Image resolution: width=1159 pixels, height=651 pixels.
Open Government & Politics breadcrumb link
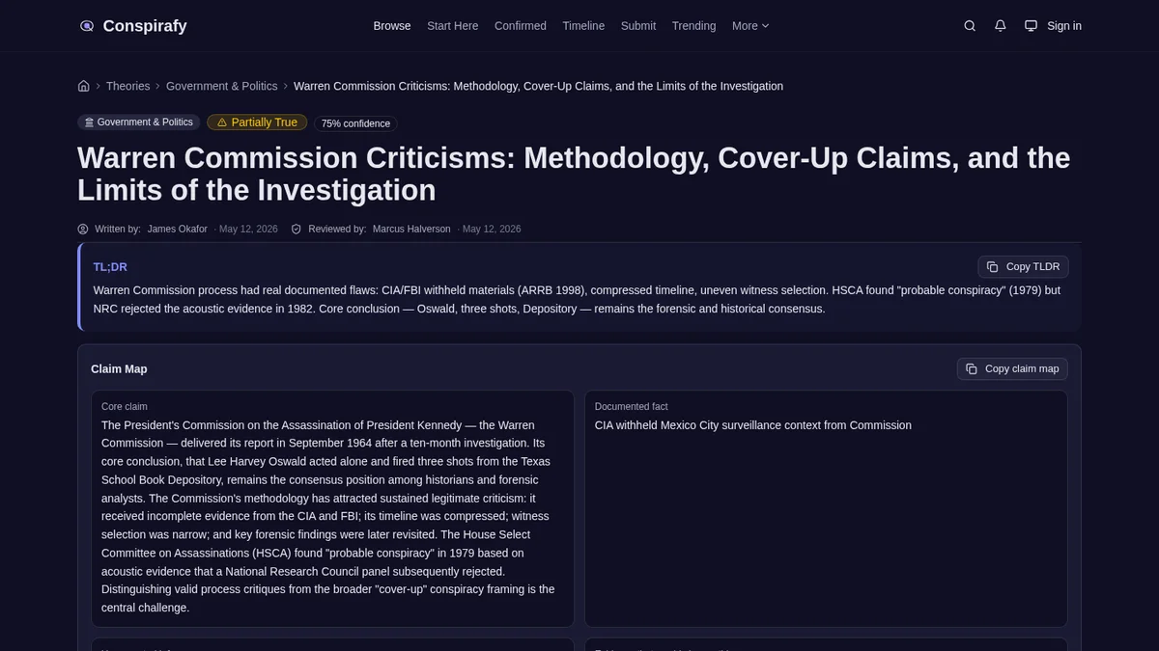pos(222,86)
